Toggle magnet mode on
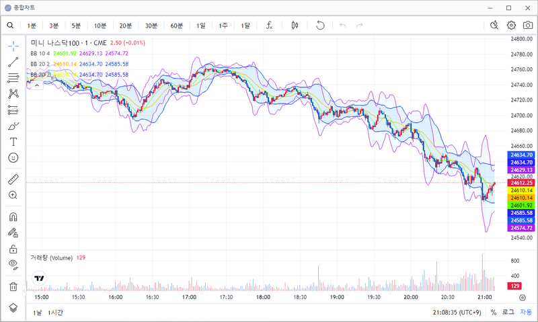The width and height of the screenshot is (538, 322). 13,217
